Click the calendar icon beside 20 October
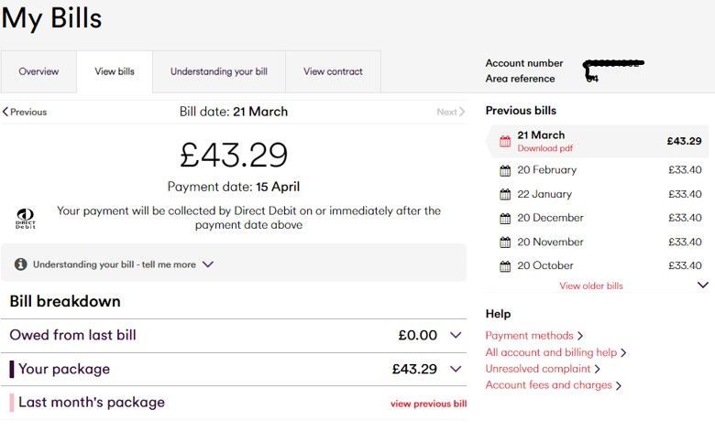The height and width of the screenshot is (431, 715). coord(505,266)
